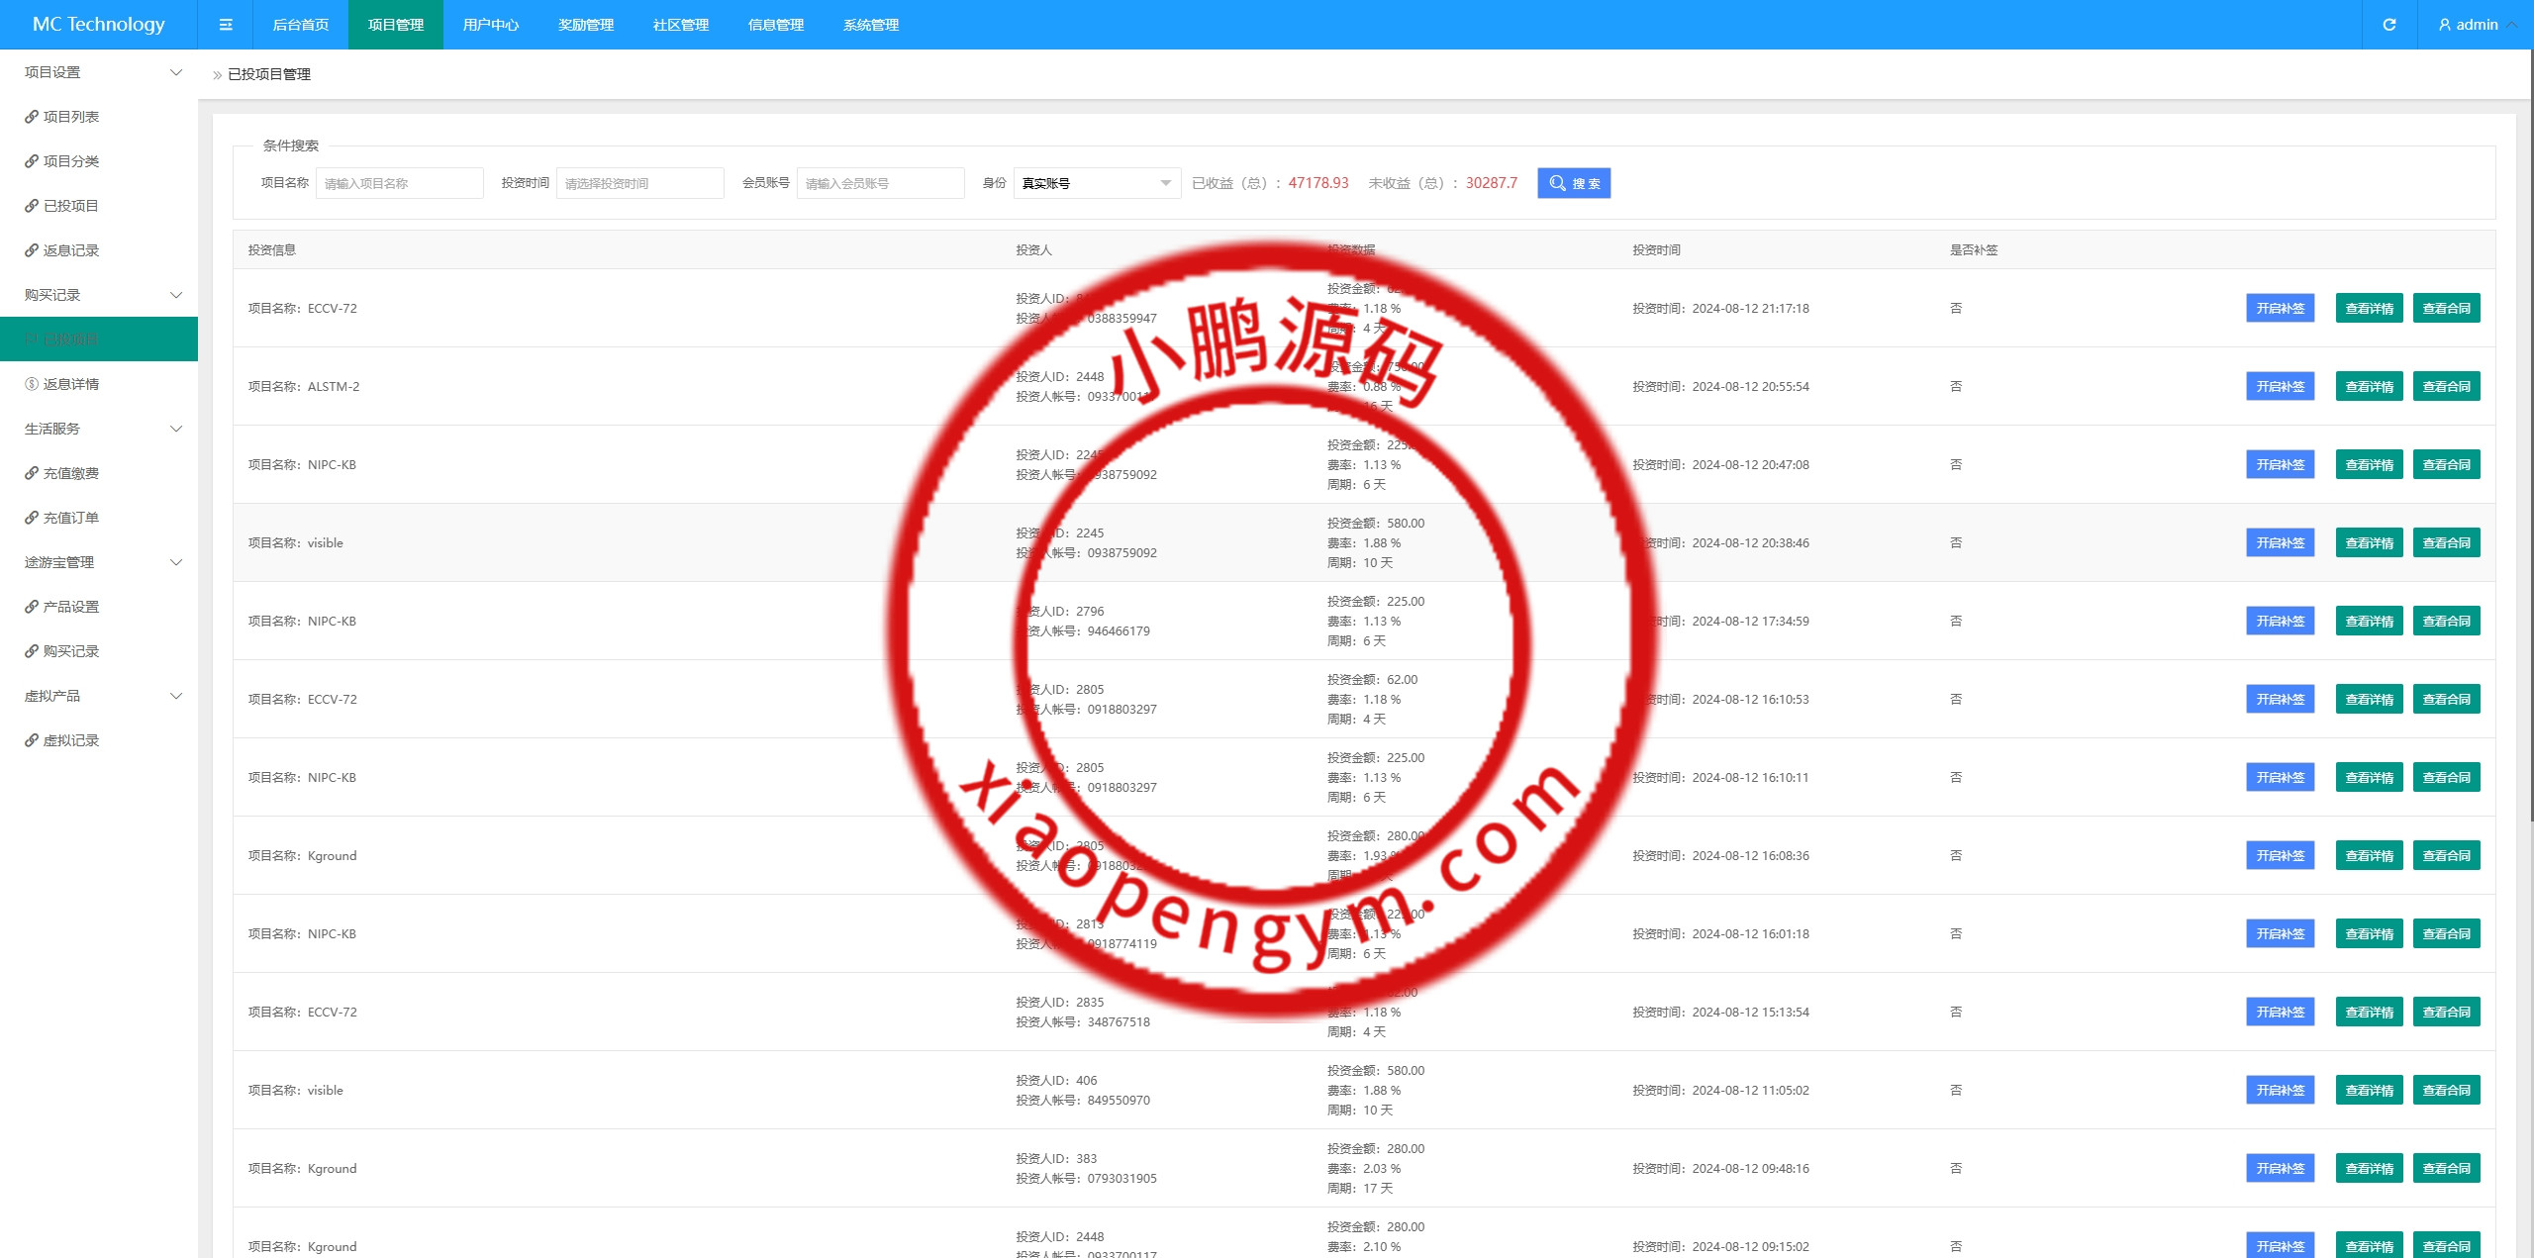Image resolution: width=2534 pixels, height=1258 pixels.
Task: Click the magnifier search button
Action: click(x=1573, y=183)
